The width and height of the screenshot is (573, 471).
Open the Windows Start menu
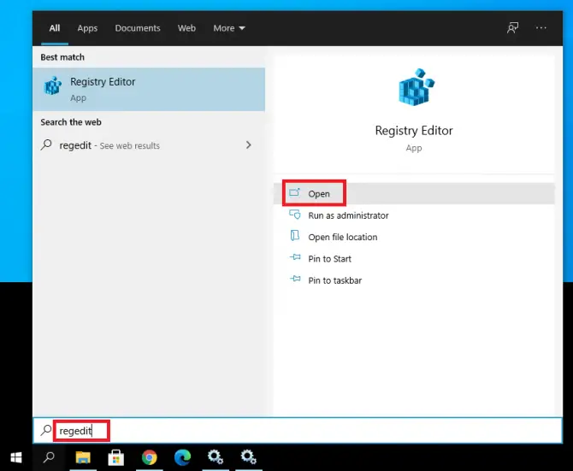[16, 457]
